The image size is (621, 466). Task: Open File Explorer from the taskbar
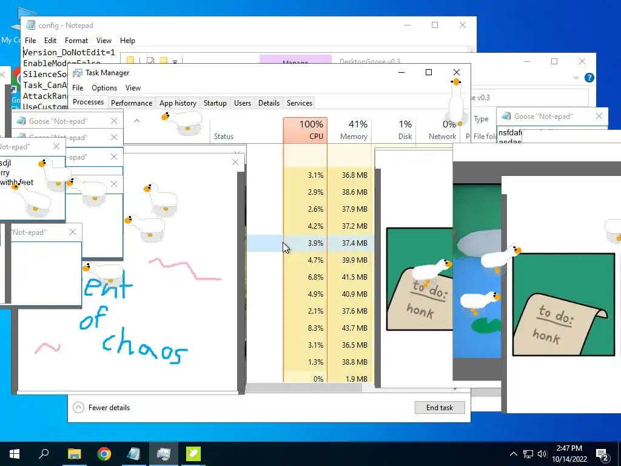(74, 454)
